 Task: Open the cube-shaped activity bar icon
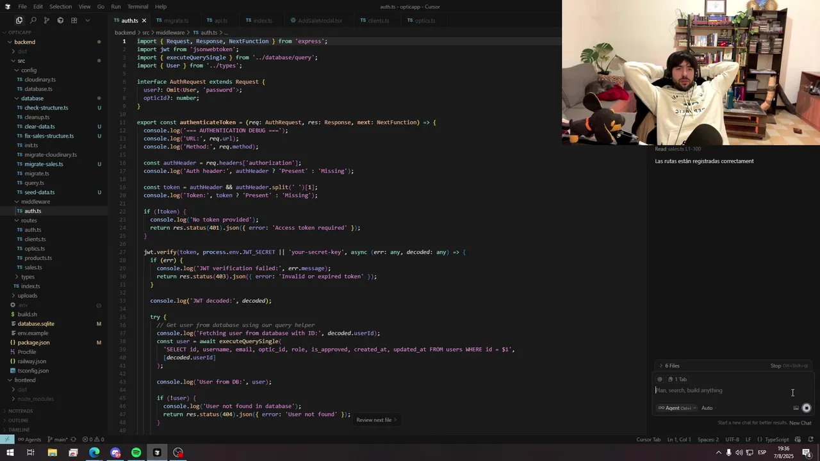60,20
